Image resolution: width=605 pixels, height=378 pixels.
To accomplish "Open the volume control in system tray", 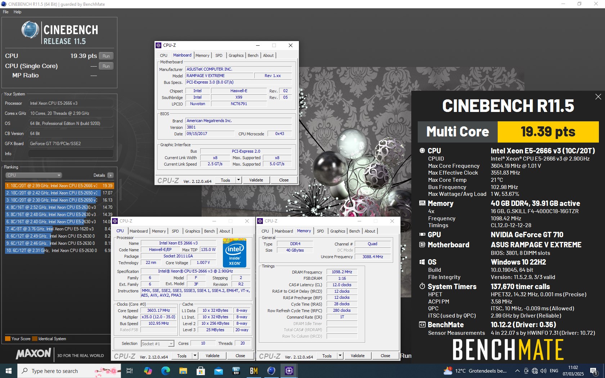I will tap(543, 371).
